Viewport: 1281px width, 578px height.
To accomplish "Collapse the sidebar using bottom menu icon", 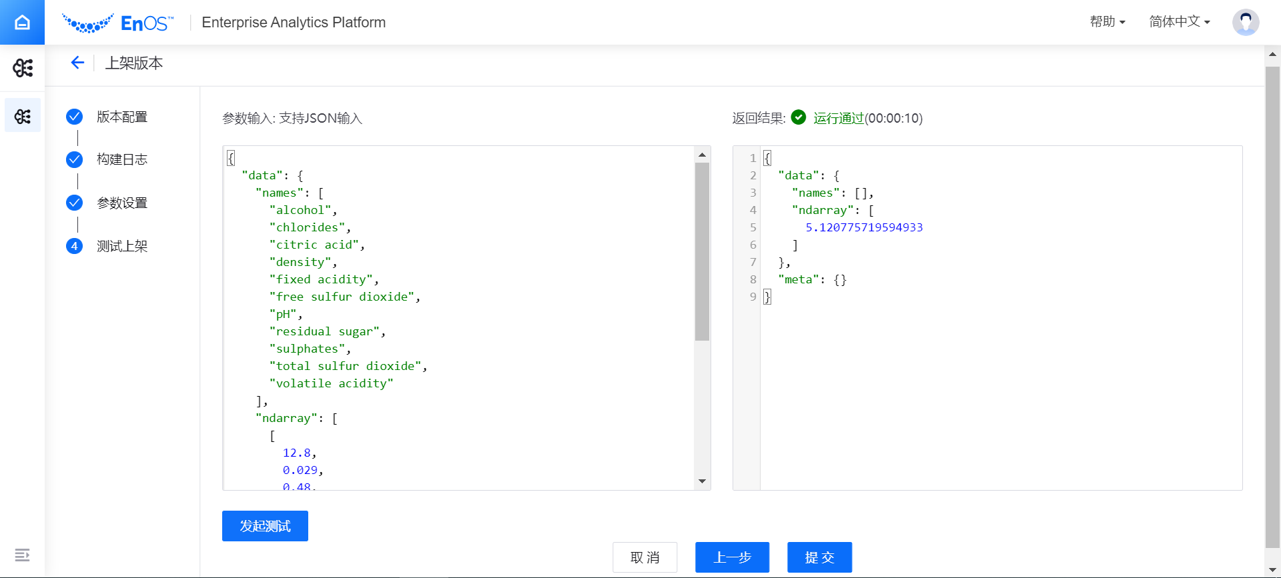I will tap(22, 555).
